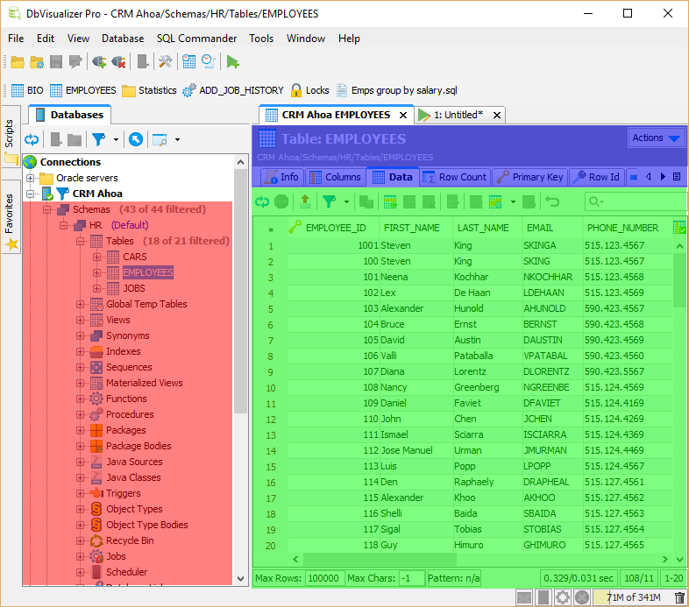Screen dimensions: 689x607
Task: Toggle the Scripts side panel tab
Action: [10, 133]
